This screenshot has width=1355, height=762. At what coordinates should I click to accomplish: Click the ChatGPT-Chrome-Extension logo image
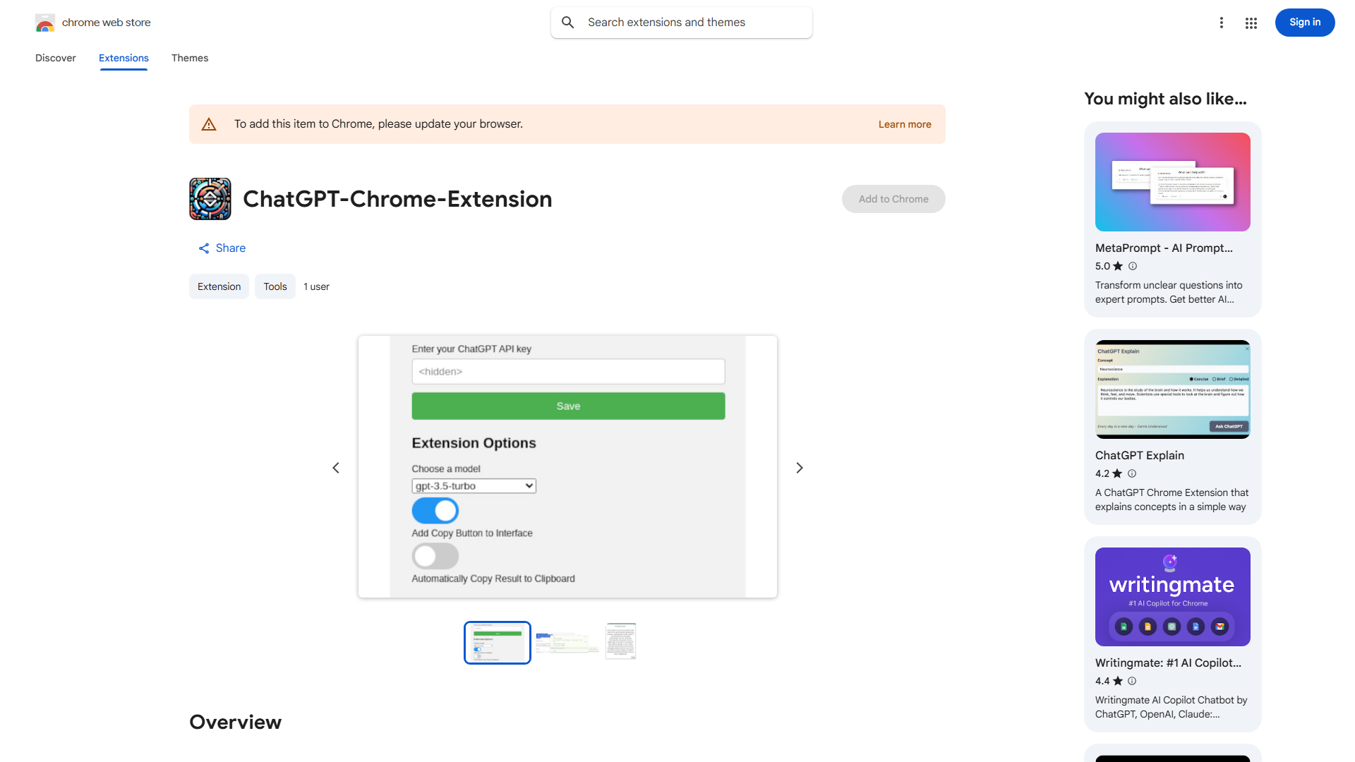tap(210, 198)
